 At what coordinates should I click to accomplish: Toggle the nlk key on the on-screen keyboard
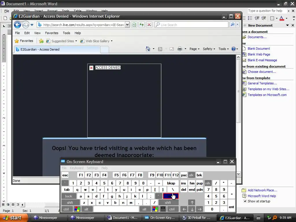(208, 183)
